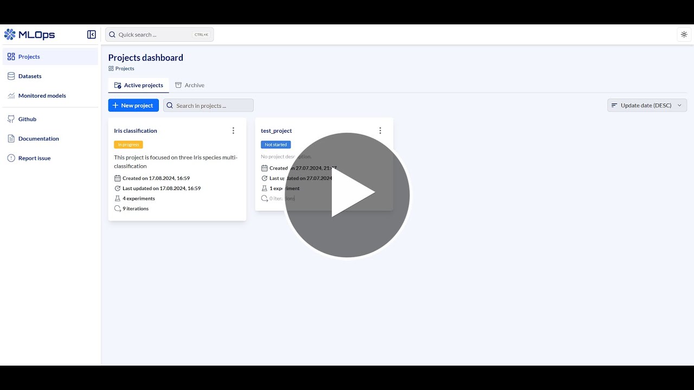Click the Documentation page icon
Screen dimensions: 694x390
click(x=11, y=139)
